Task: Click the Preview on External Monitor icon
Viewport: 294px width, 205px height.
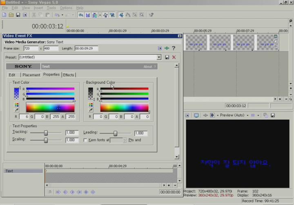Action: pos(196,115)
